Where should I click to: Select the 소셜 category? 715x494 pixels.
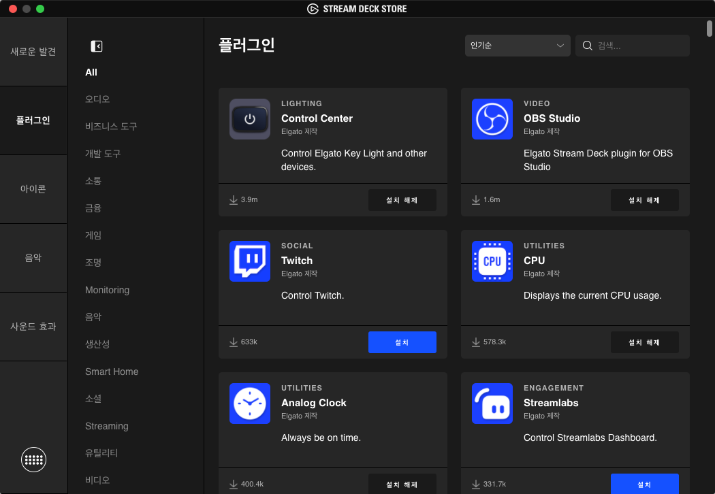tap(93, 399)
